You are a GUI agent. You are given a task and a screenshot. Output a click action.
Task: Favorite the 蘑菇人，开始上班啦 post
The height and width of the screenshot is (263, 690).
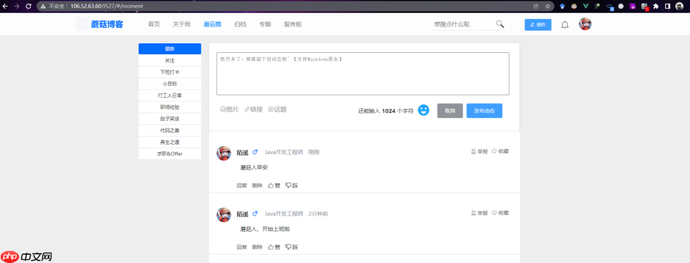coord(500,213)
